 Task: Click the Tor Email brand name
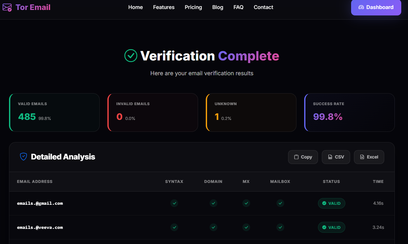point(33,7)
